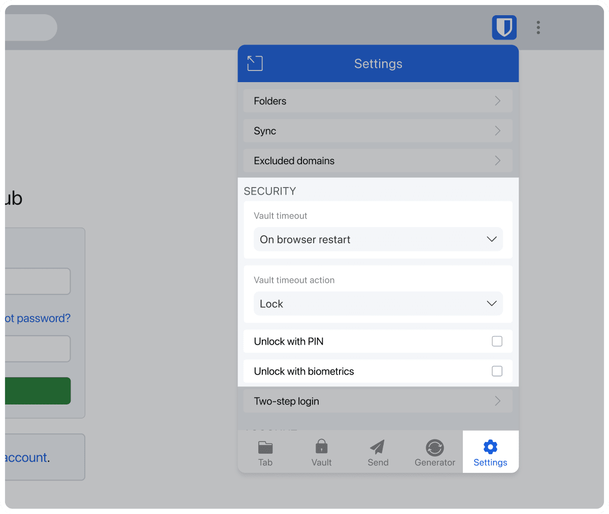609x514 pixels.
Task: Expand the Excluded domains settings
Action: (378, 161)
